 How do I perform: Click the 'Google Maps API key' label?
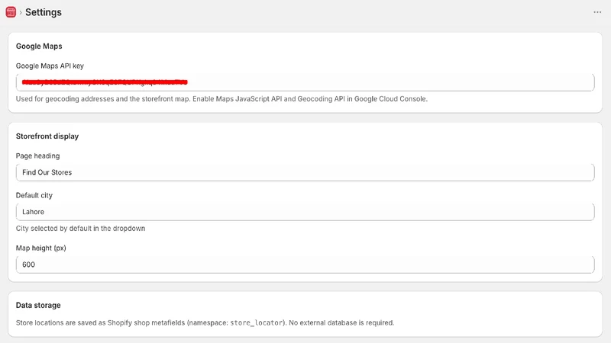tap(50, 66)
